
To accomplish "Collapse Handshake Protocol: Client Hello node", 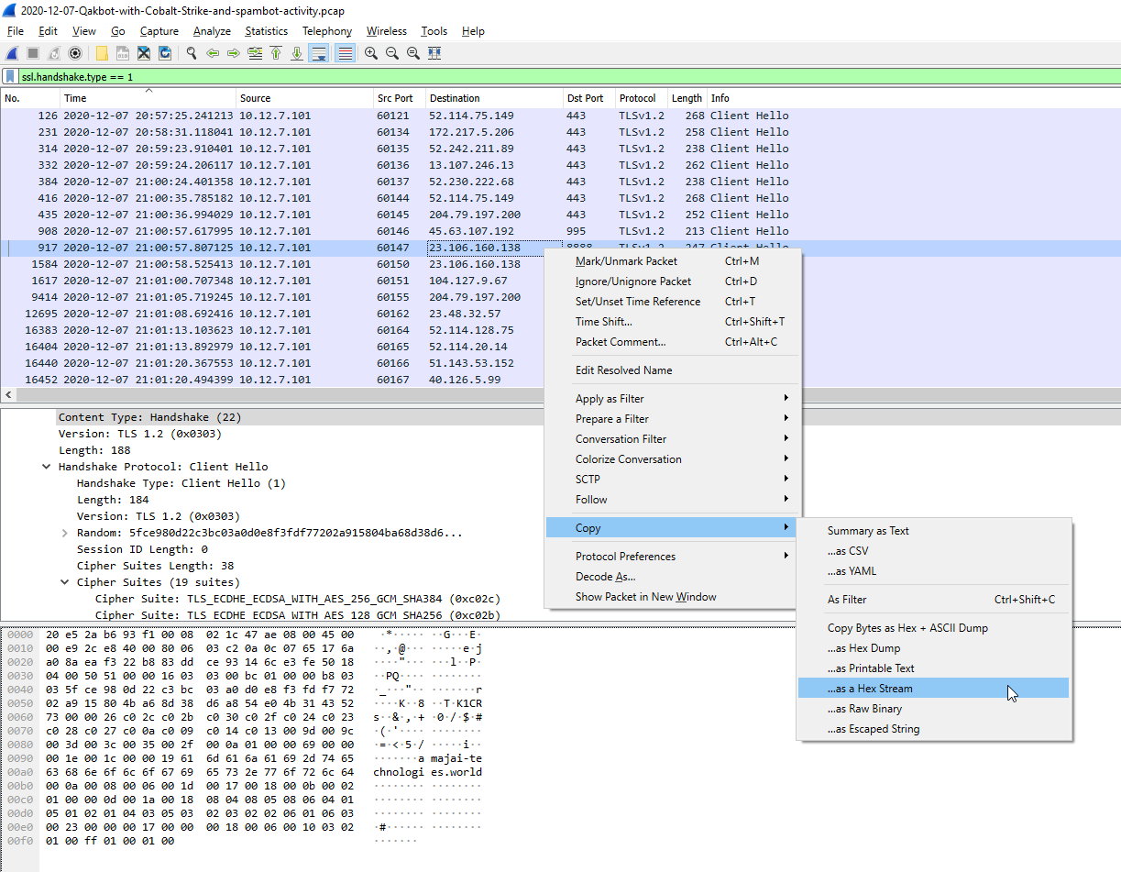I will pyautogui.click(x=47, y=467).
